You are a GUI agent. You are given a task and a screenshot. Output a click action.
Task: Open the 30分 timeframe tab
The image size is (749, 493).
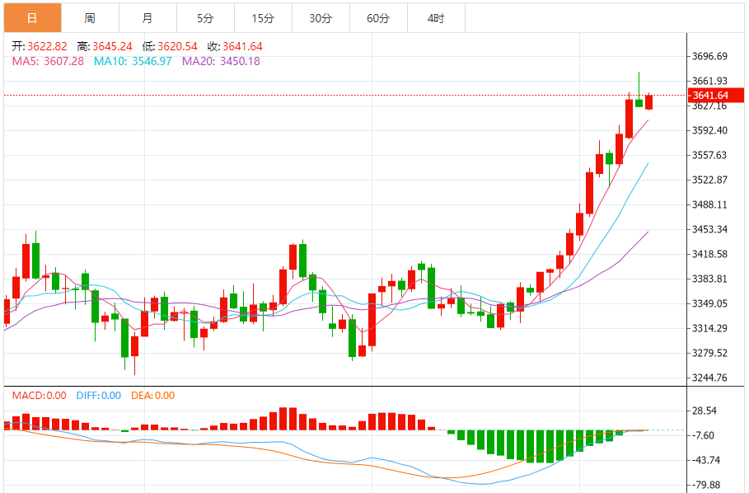click(x=321, y=17)
